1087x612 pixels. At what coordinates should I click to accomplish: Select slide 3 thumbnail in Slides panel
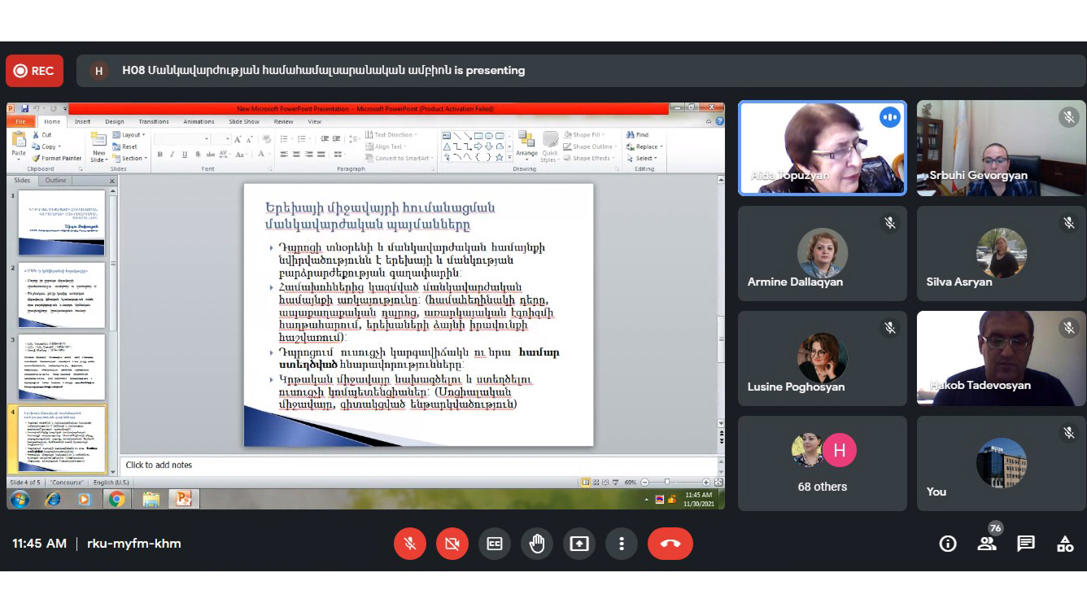(x=62, y=366)
